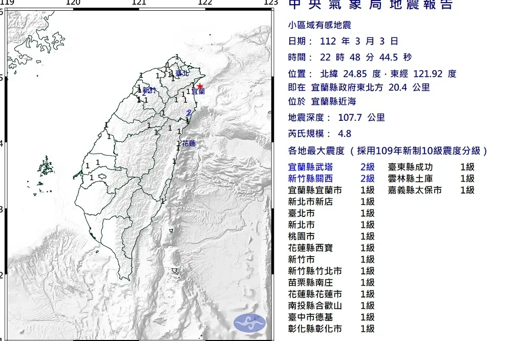Click the location line 北緯 24.85 度
Viewport: 512px width, 341px height.
pos(372,74)
